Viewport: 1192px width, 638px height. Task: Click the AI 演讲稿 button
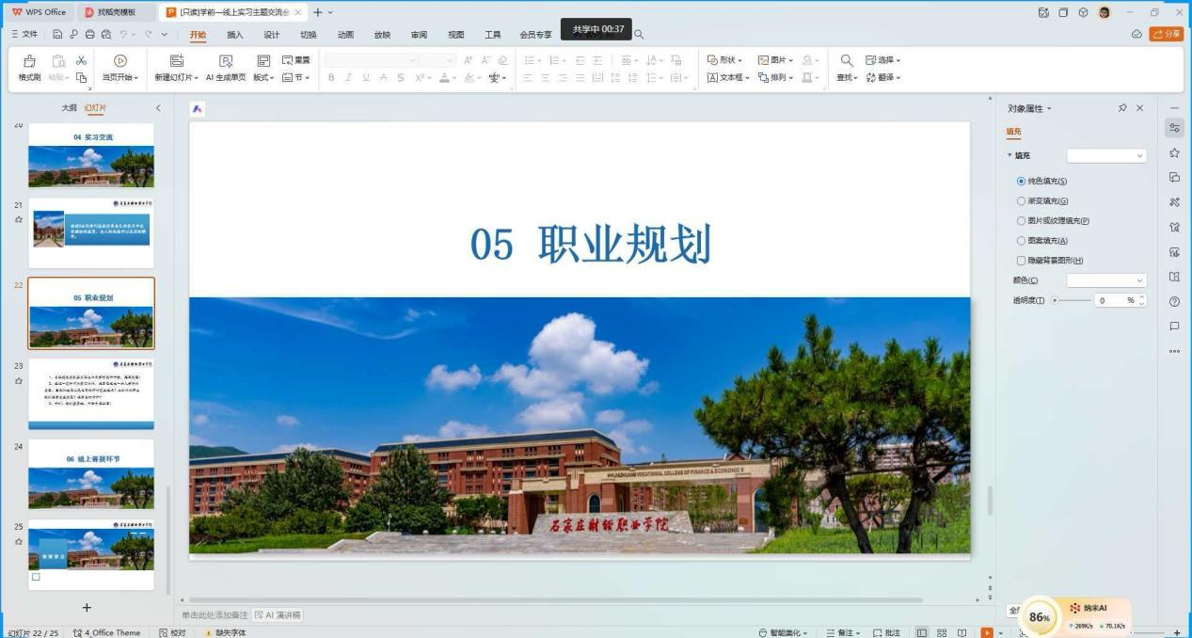[x=278, y=614]
